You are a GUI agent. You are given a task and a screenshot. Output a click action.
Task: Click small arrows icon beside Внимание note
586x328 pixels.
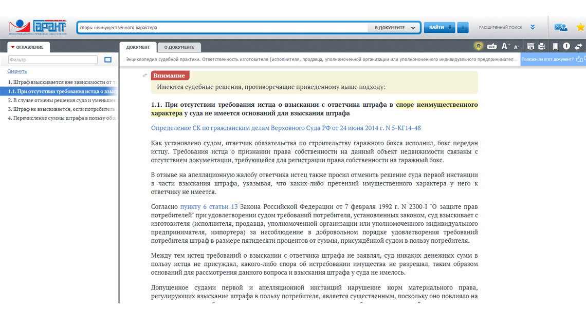pyautogui.click(x=144, y=75)
